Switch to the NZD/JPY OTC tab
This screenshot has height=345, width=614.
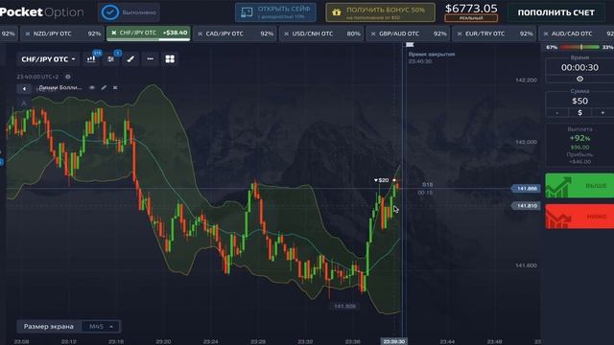(x=62, y=34)
